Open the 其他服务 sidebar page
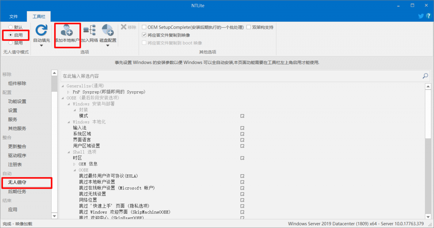This screenshot has width=434, height=228. pyautogui.click(x=17, y=129)
